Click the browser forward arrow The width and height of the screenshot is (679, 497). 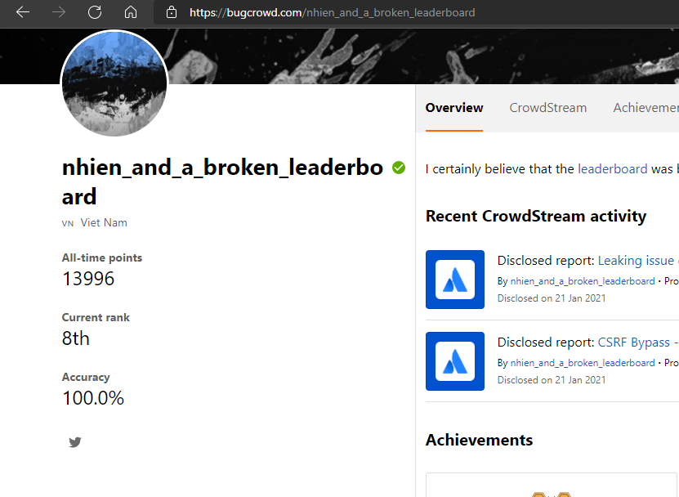59,13
